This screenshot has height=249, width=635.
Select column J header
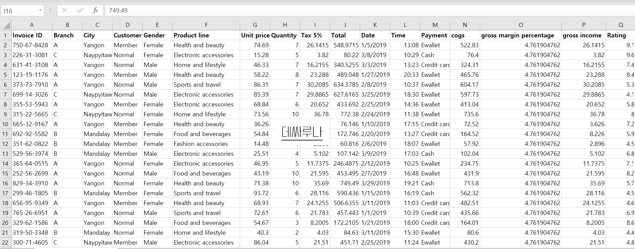(345, 25)
